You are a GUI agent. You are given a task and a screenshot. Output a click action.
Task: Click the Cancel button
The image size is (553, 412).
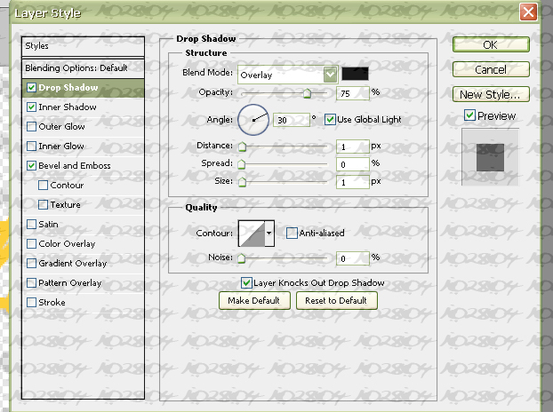(491, 69)
